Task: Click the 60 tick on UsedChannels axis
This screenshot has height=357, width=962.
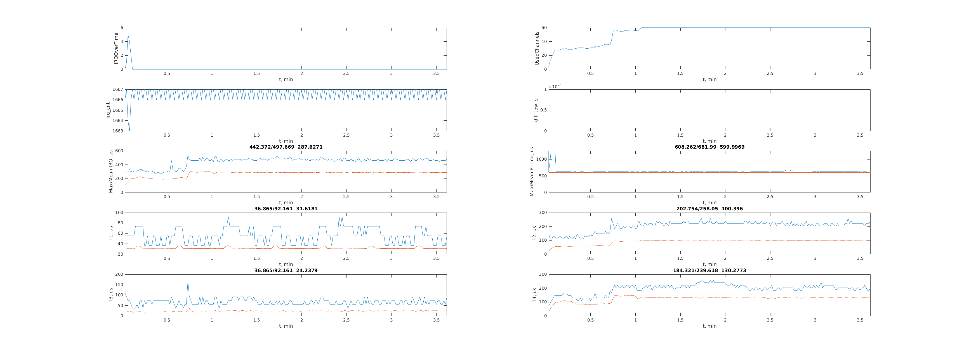Action: (544, 28)
